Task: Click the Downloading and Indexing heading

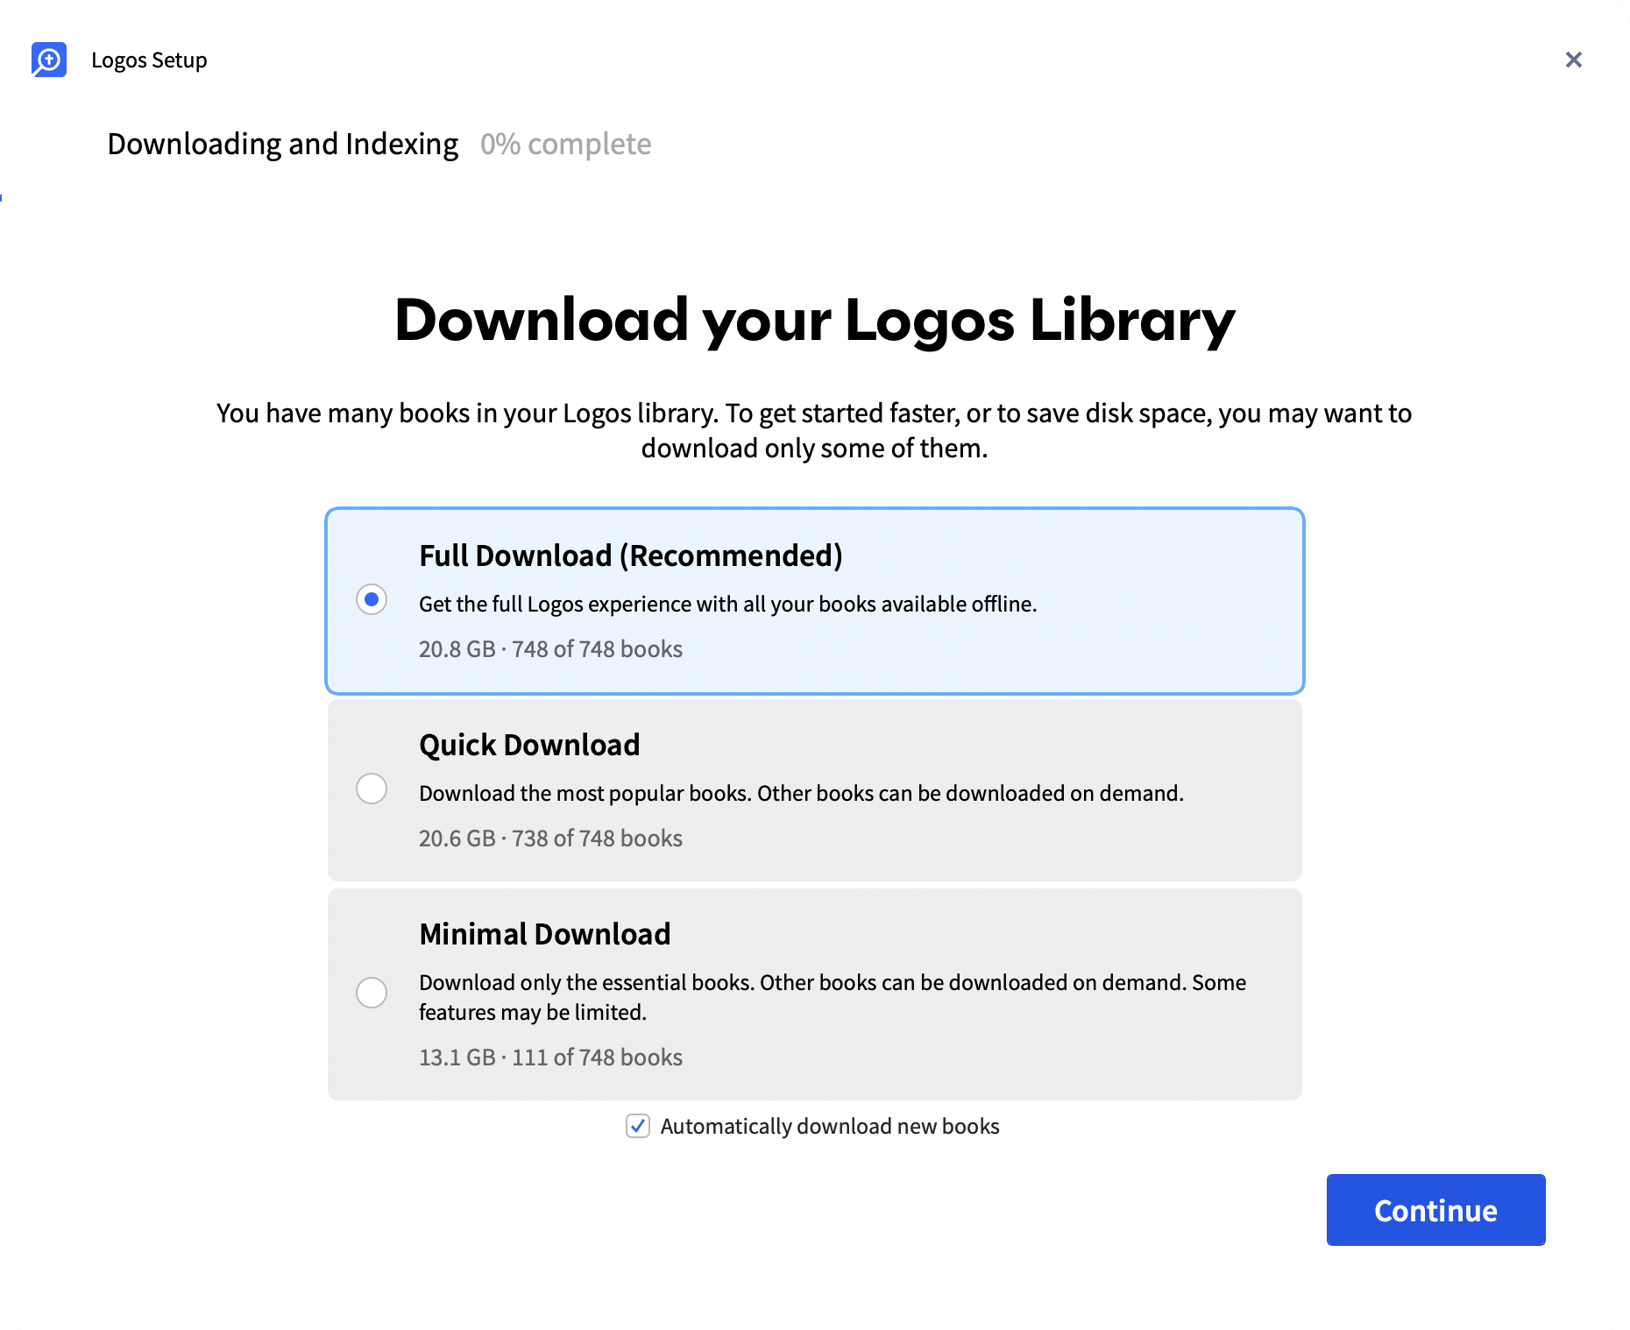Action: pos(282,144)
